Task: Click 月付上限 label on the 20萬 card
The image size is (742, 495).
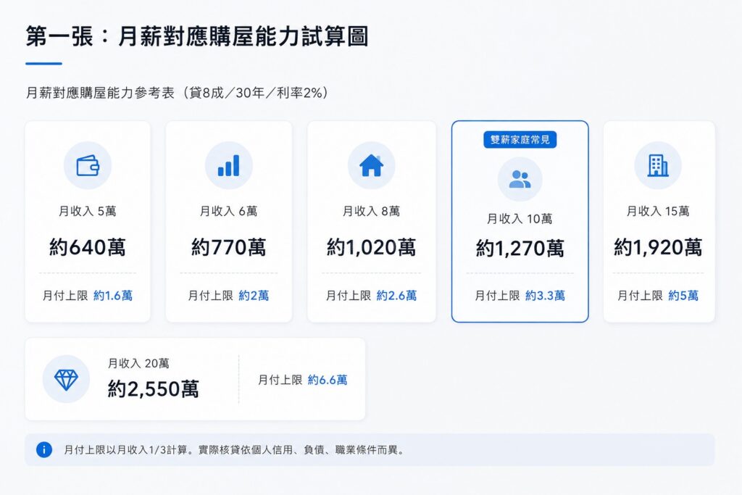Action: pos(280,380)
